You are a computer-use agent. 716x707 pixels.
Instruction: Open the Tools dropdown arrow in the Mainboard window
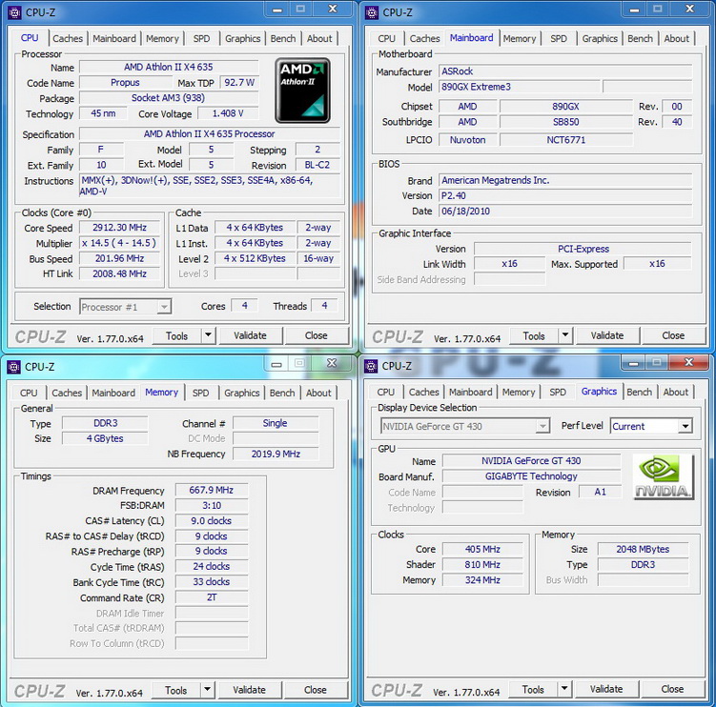pyautogui.click(x=565, y=335)
